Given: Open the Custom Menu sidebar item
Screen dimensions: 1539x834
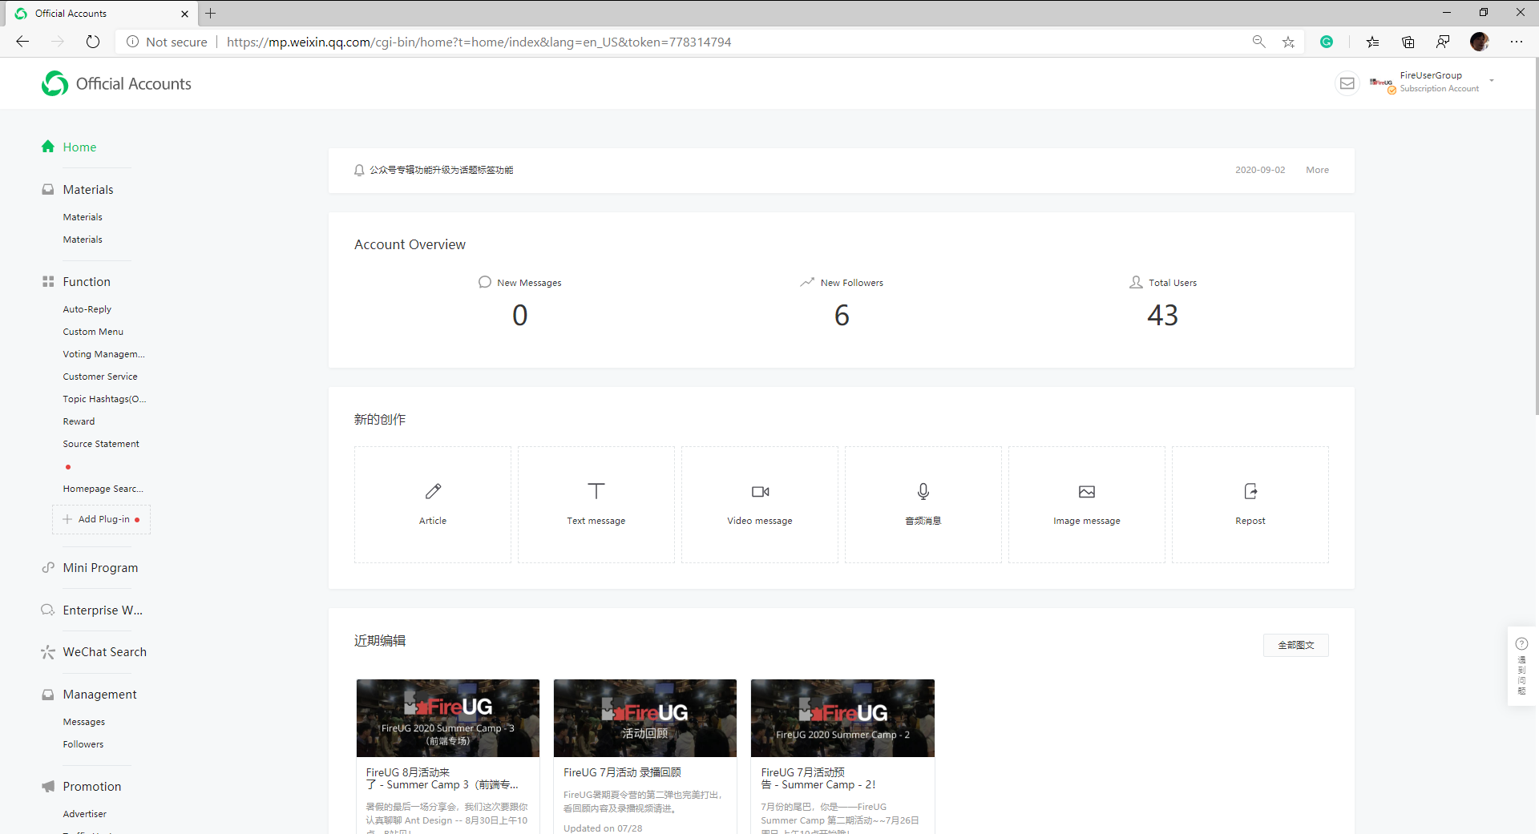Looking at the screenshot, I should click(93, 332).
